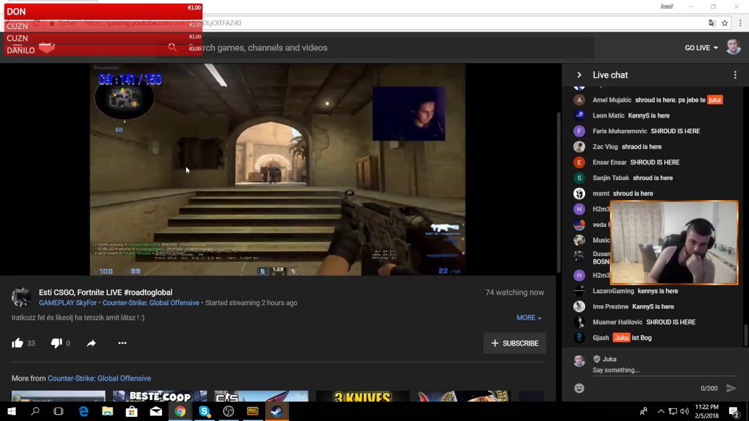Image resolution: width=749 pixels, height=421 pixels.
Task: Click Ime Prezime's chat username
Action: pos(610,307)
